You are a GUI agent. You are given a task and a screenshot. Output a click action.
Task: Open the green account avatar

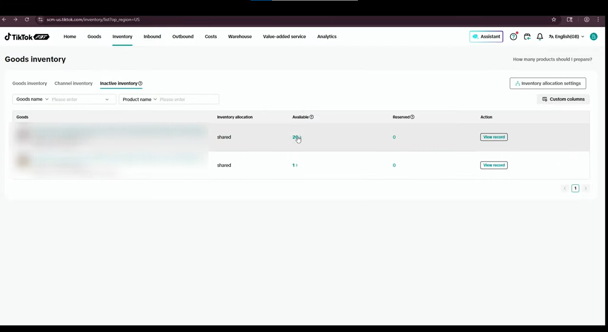coord(593,37)
